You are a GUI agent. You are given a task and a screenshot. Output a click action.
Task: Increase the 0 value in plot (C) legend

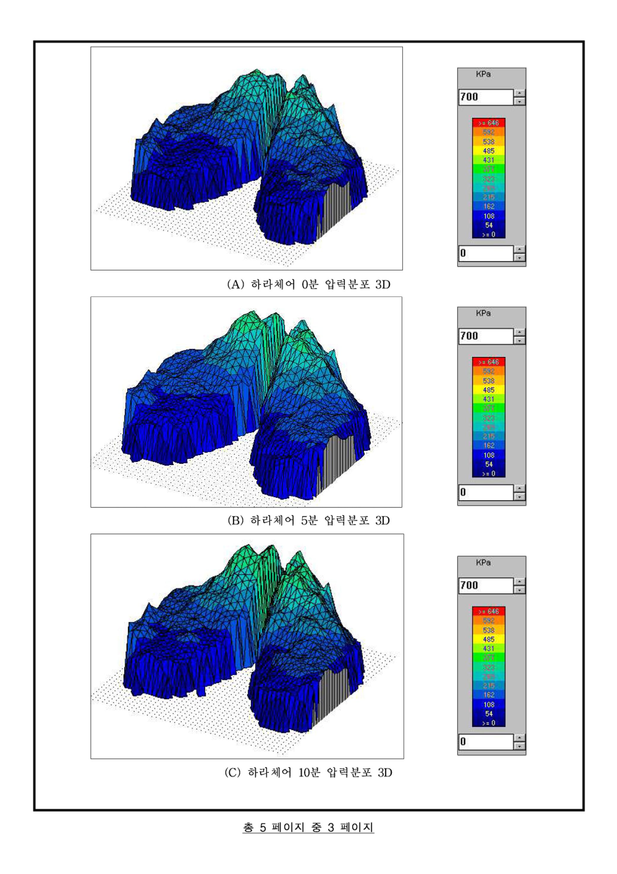click(520, 738)
